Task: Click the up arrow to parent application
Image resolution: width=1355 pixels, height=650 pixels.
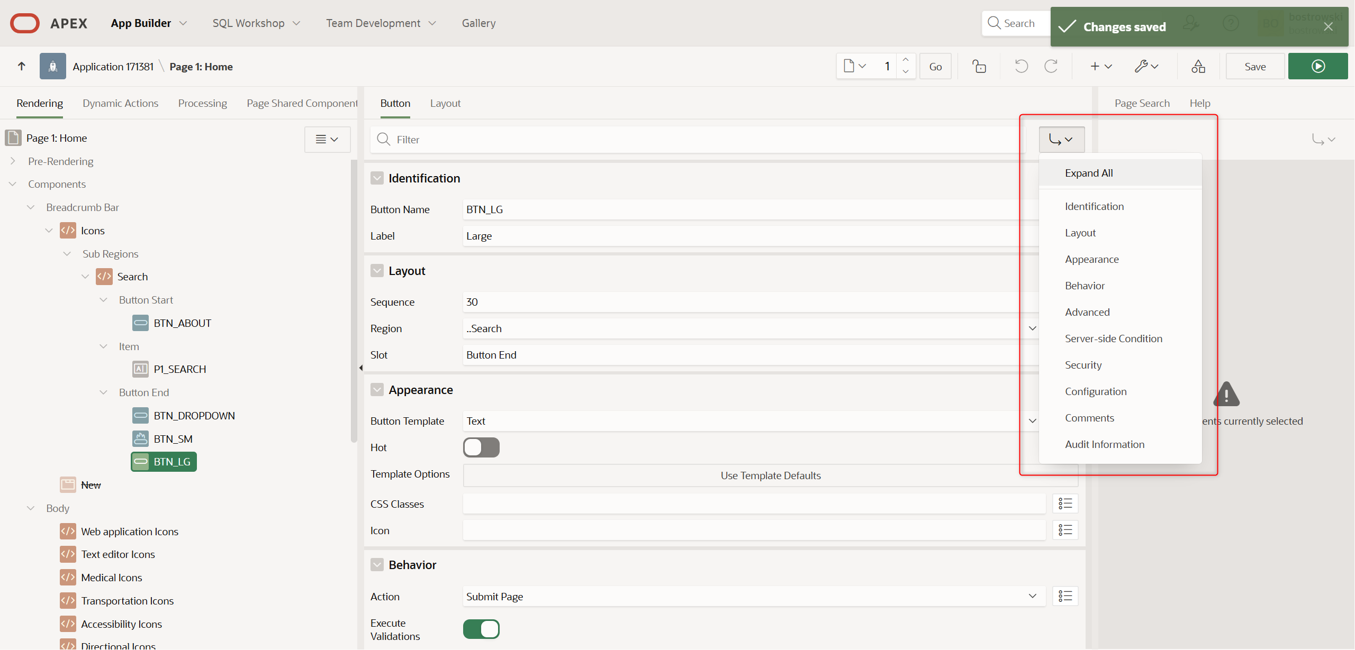Action: [22, 67]
